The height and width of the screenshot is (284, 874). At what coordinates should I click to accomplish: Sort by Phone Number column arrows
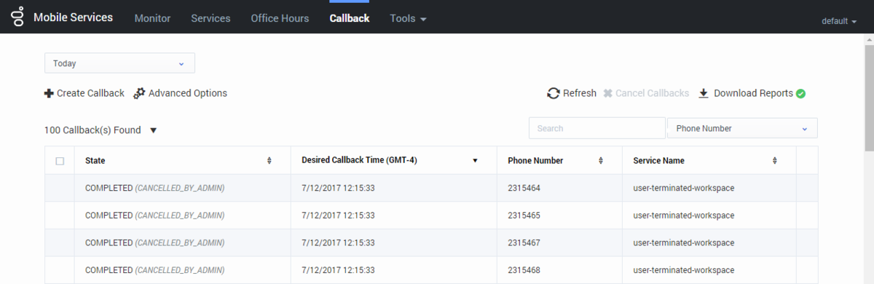(601, 160)
